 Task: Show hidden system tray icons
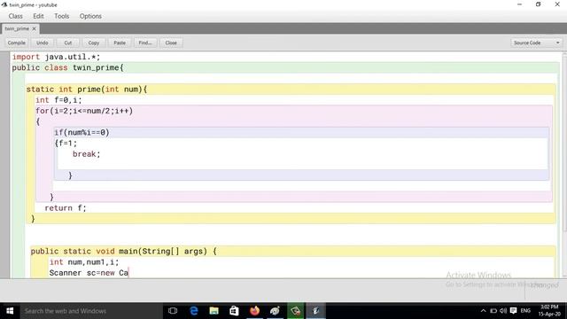point(484,311)
